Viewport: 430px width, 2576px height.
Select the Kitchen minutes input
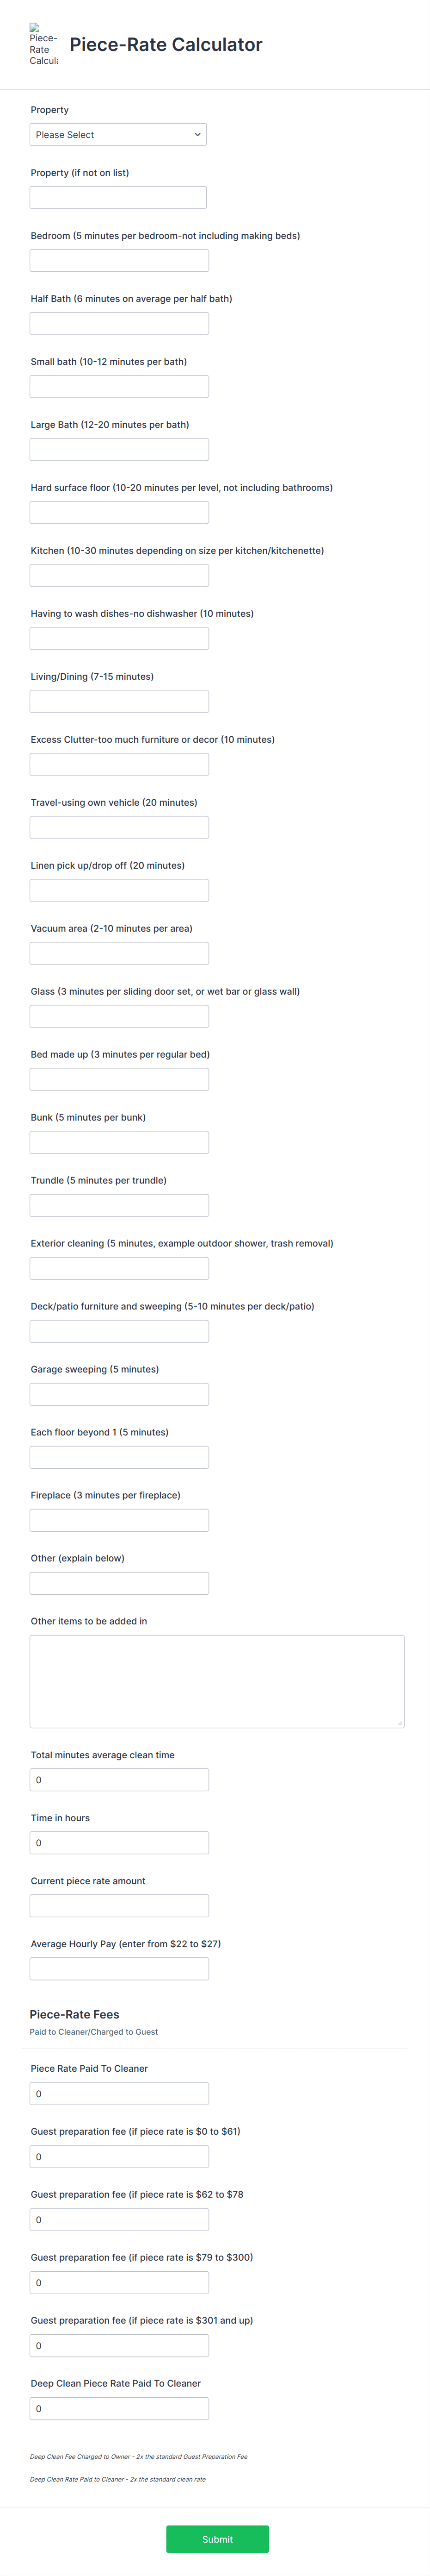pos(119,574)
